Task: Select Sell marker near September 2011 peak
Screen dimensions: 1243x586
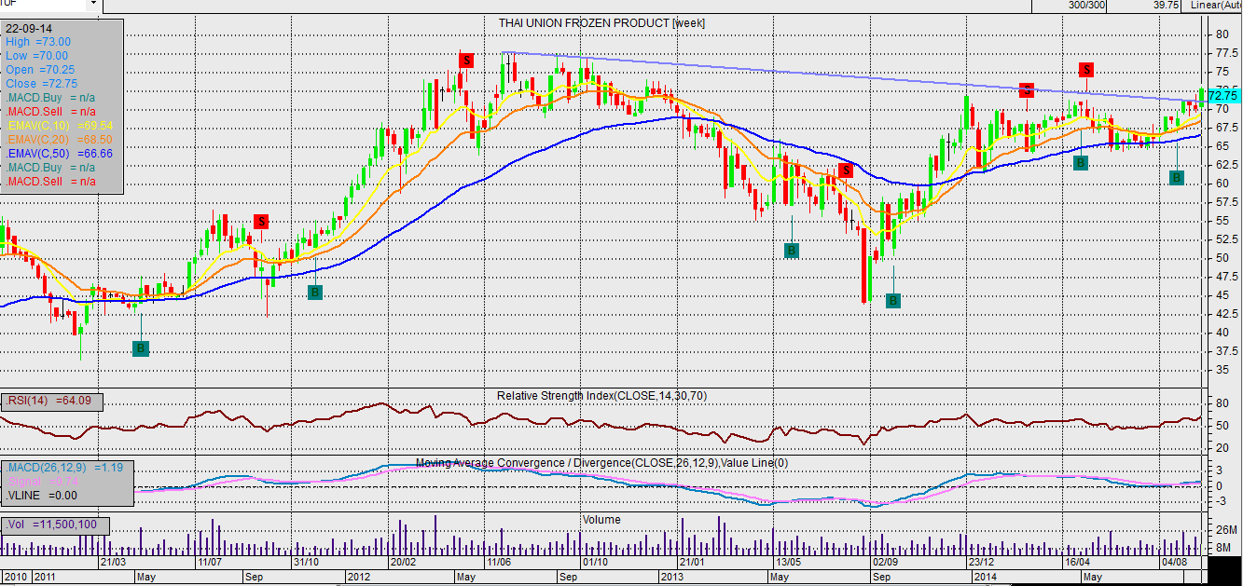Action: 262,221
